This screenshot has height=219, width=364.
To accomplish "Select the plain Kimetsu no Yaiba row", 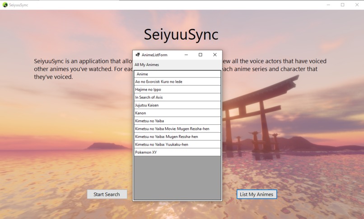I will 177,121.
